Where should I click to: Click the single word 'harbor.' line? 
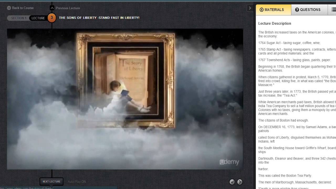click(263, 169)
